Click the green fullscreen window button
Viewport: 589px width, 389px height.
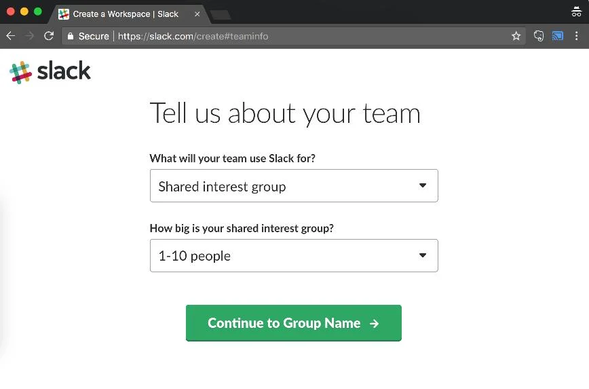click(37, 12)
